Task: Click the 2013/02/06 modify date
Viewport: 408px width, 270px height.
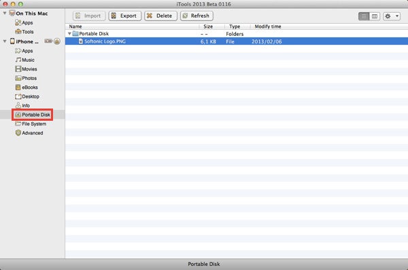Action: 267,41
